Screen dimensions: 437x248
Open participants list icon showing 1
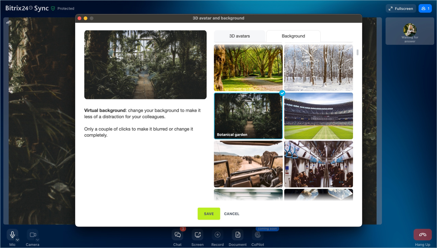tap(425, 9)
